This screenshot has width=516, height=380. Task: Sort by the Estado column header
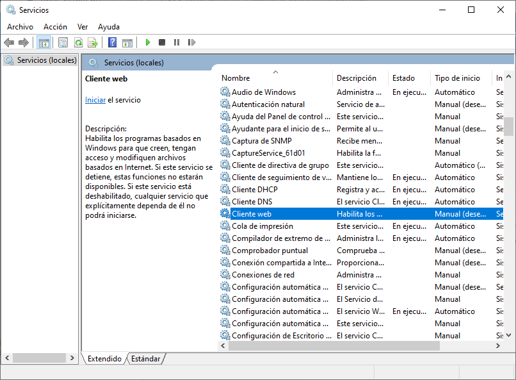coord(403,78)
